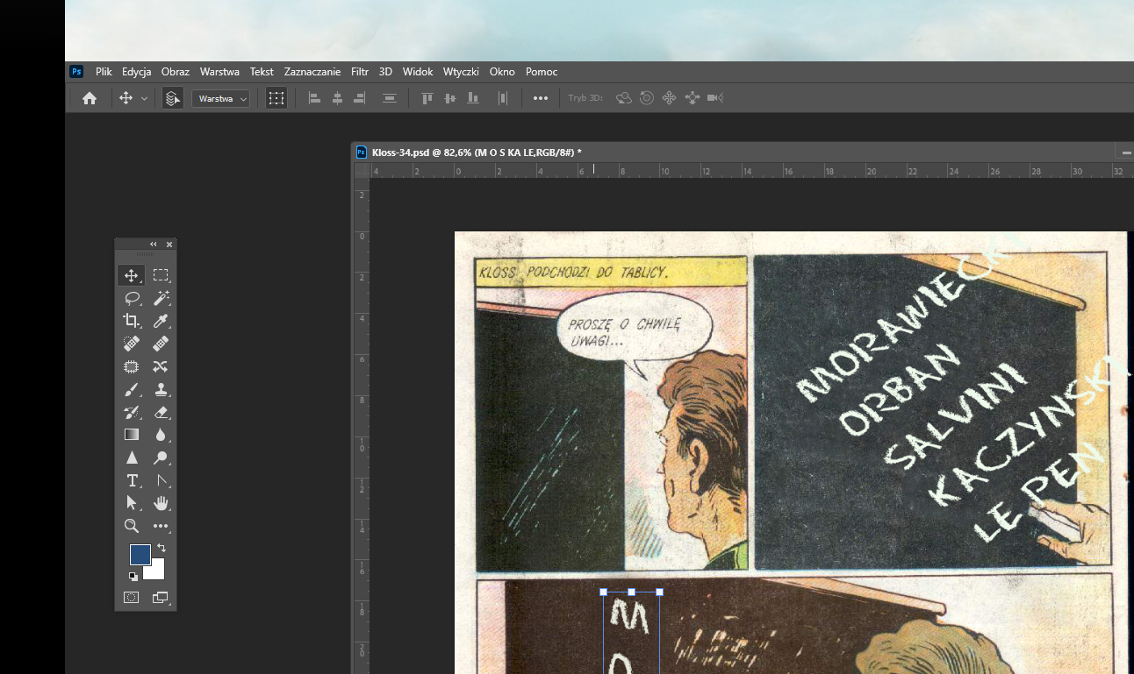
Task: Select the Pen tool
Action: click(161, 480)
